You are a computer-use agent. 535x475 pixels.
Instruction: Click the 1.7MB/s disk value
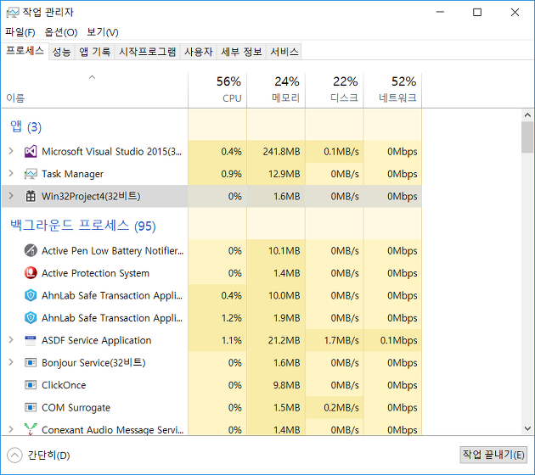(x=341, y=340)
